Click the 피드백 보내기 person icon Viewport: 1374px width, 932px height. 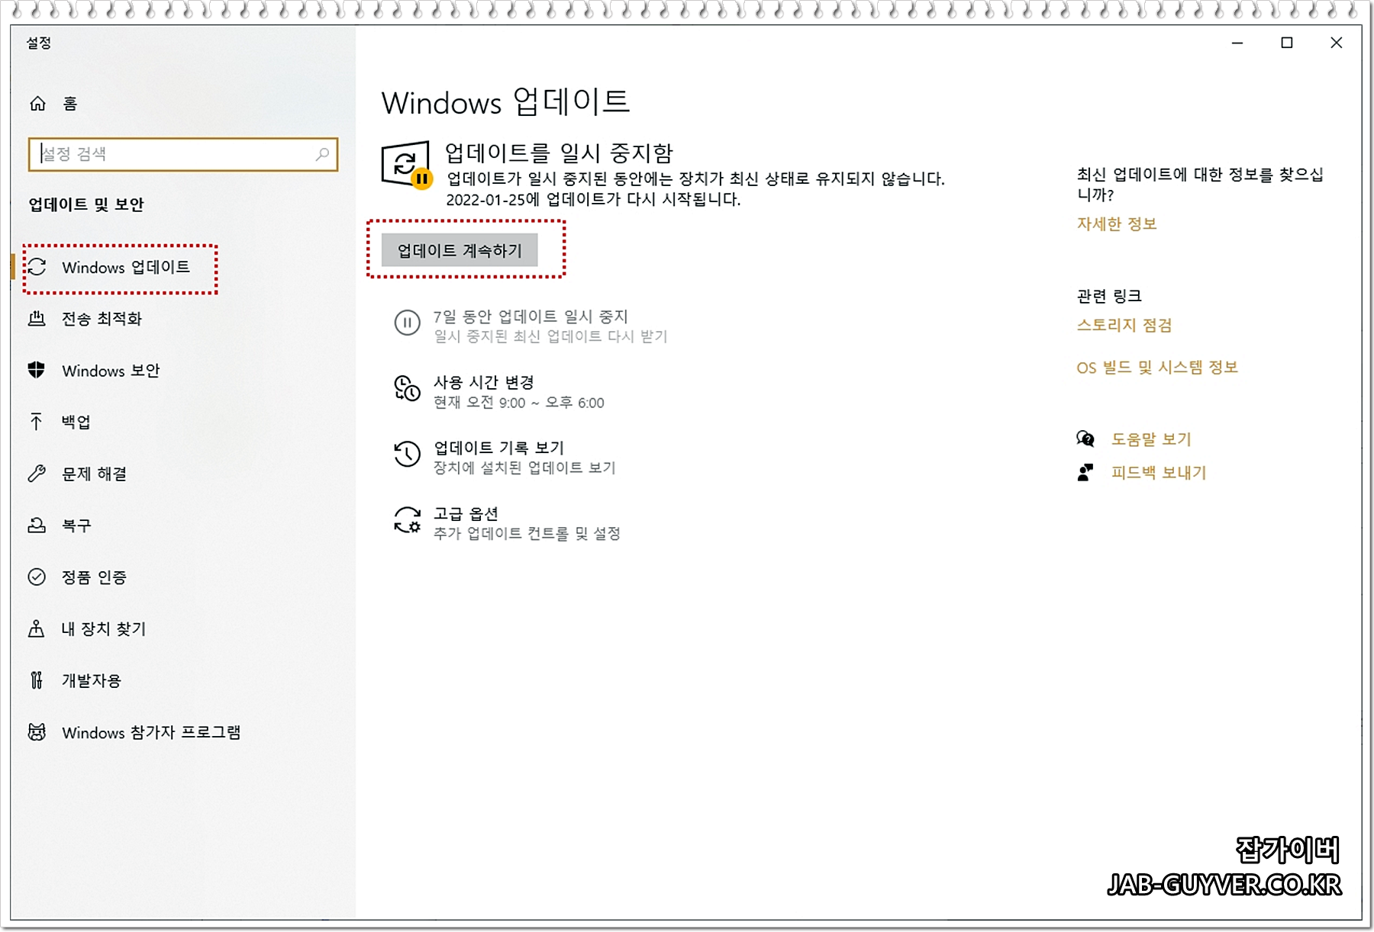(x=1085, y=473)
